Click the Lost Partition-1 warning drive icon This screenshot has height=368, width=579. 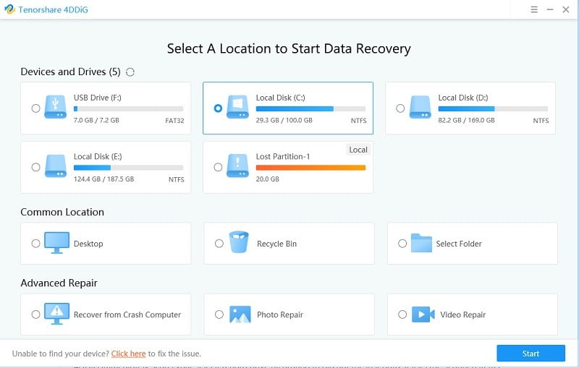pyautogui.click(x=239, y=166)
